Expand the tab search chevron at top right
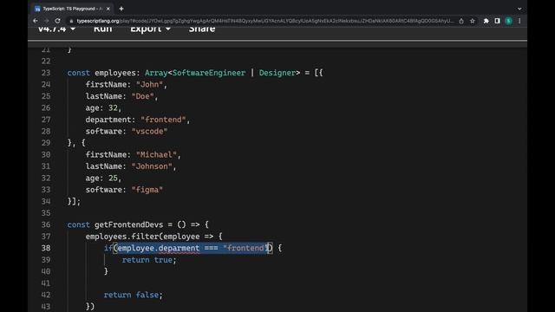This screenshot has height=312, width=555. [x=519, y=9]
